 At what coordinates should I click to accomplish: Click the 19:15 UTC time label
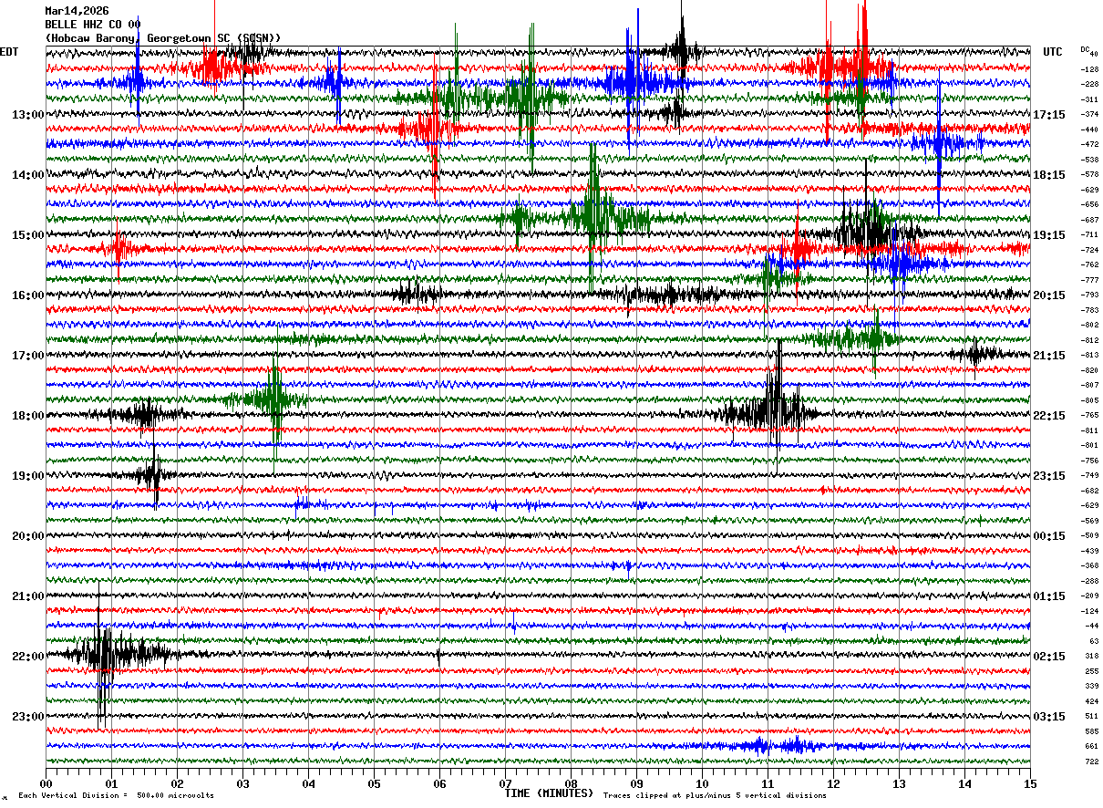coord(1049,234)
